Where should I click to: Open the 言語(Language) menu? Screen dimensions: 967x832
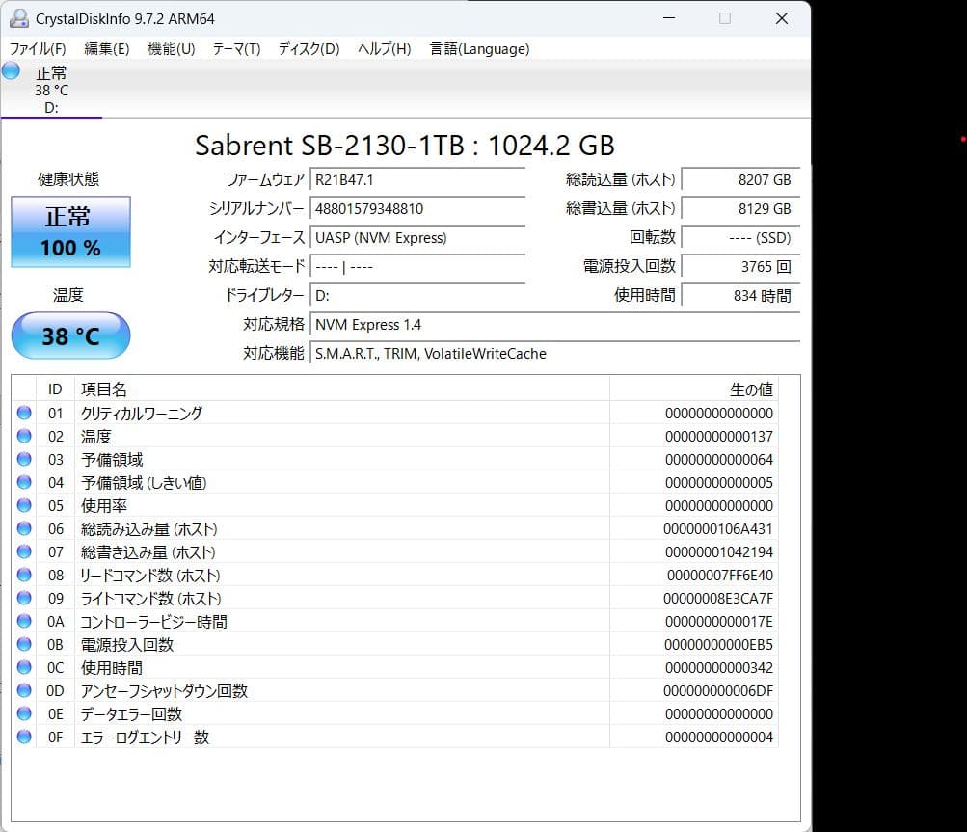point(479,48)
